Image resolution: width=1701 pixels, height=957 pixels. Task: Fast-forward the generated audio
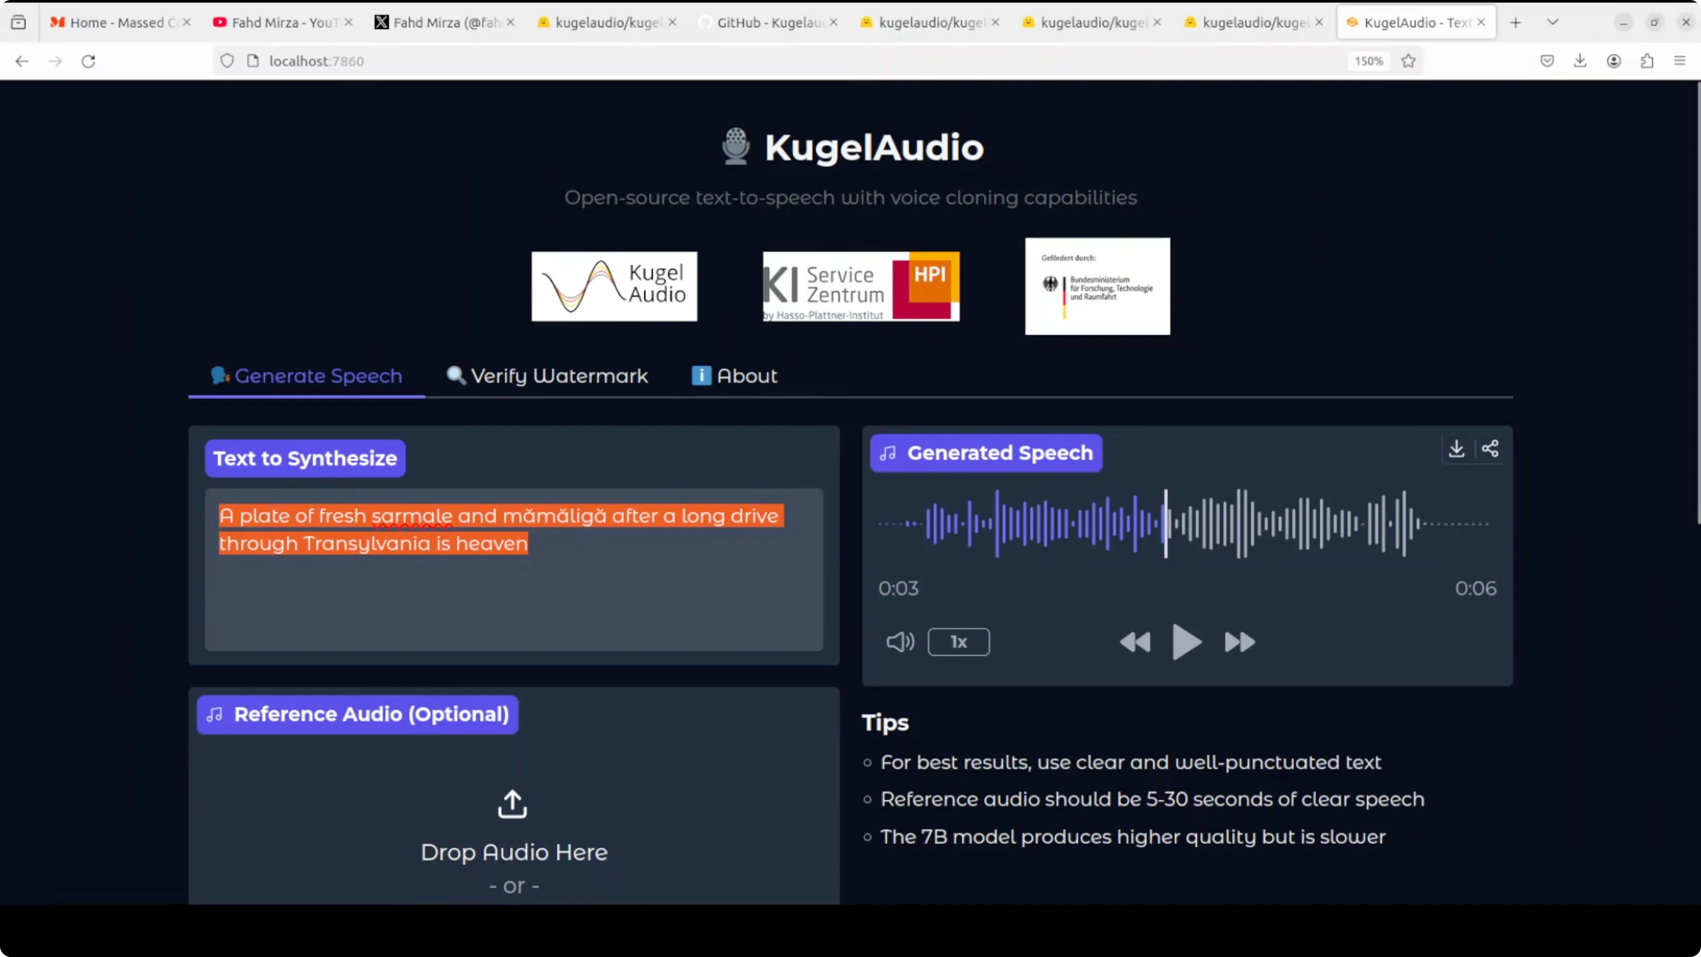tap(1239, 642)
